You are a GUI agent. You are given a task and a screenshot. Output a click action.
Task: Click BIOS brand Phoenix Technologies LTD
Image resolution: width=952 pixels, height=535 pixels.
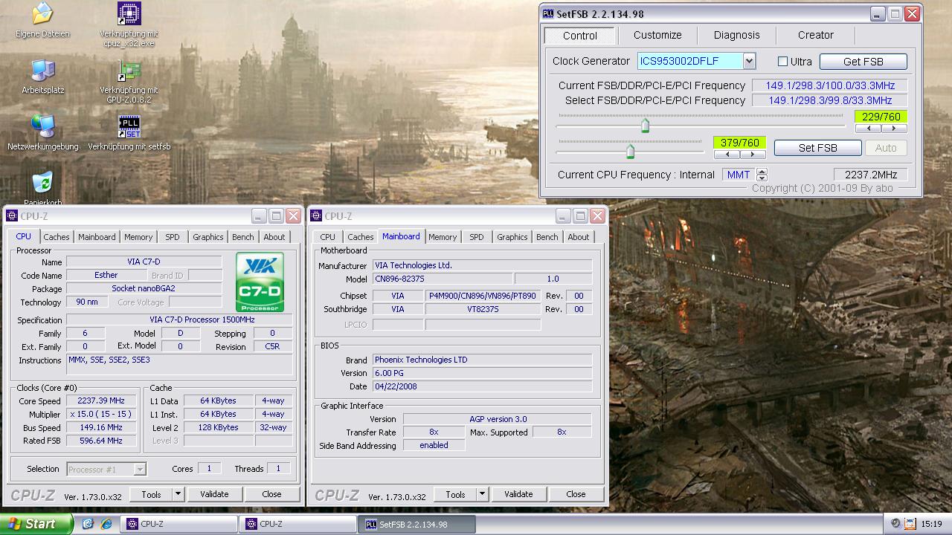[x=482, y=360]
